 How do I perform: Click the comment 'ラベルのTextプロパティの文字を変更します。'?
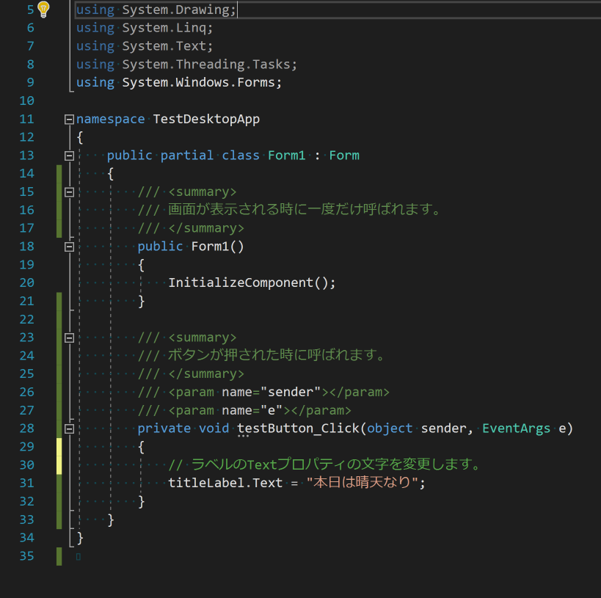(335, 464)
